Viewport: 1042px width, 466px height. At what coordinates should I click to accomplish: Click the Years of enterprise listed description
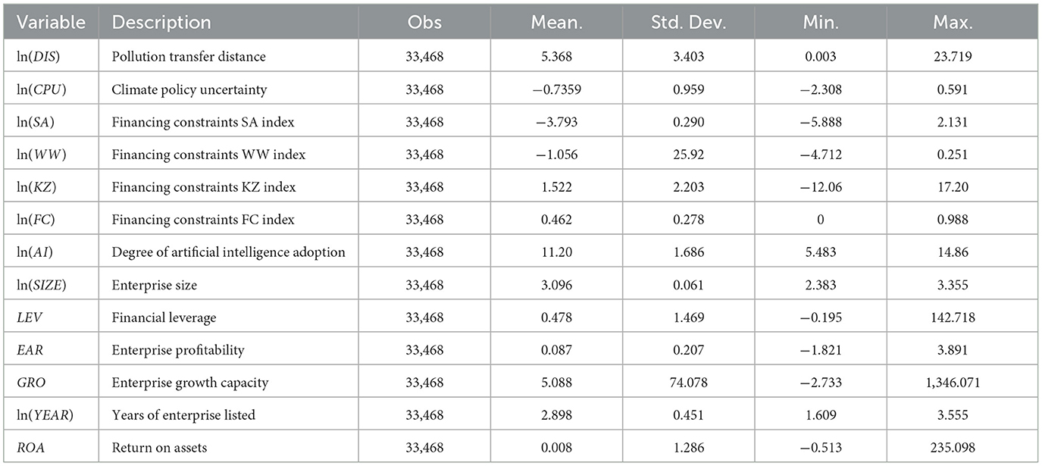pos(185,415)
